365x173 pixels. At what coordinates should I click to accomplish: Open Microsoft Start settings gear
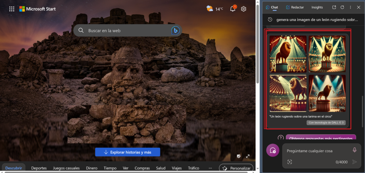coord(243,9)
